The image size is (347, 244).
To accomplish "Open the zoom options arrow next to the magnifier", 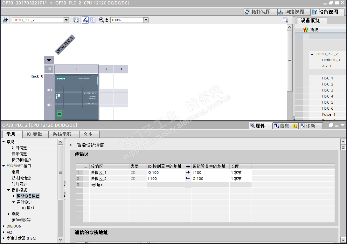I will [x=107, y=20].
